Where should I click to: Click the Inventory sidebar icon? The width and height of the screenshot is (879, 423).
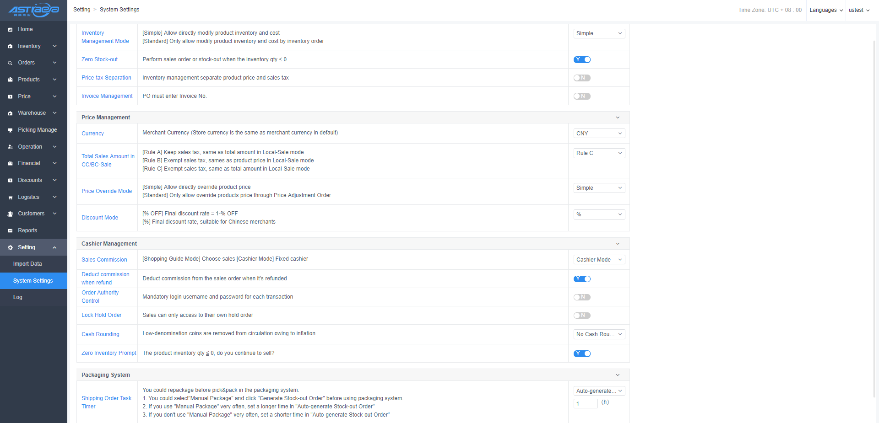coord(10,46)
